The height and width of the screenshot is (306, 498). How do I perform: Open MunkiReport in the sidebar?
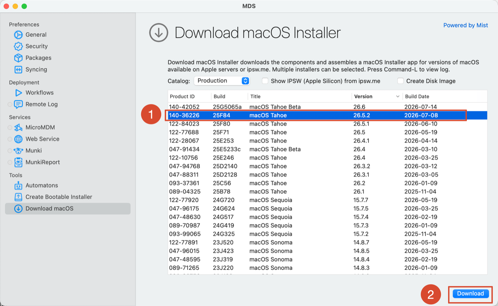tap(42, 162)
